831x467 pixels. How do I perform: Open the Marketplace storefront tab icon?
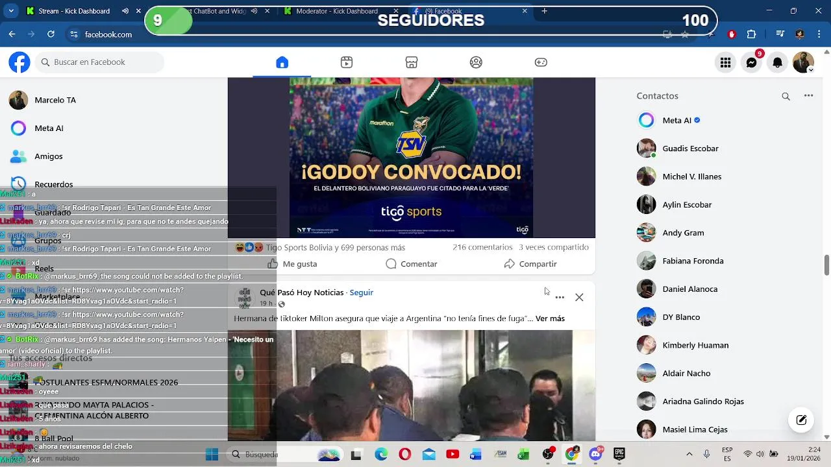(412, 62)
